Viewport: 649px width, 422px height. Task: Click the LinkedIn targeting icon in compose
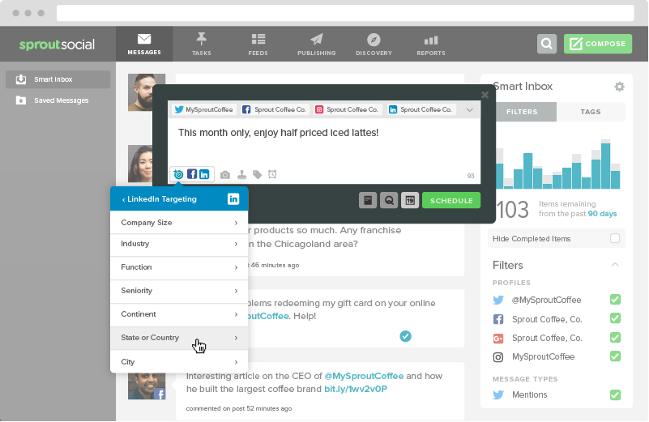coord(204,174)
